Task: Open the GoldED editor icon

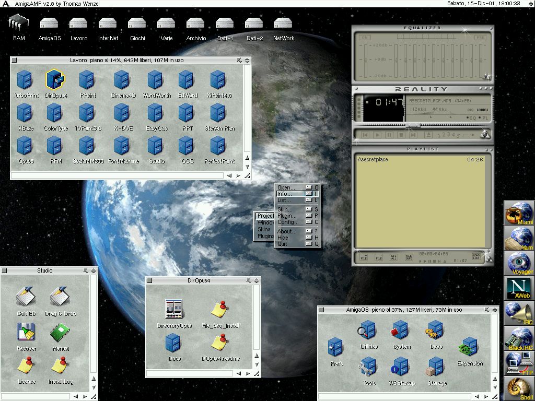Action: click(26, 298)
